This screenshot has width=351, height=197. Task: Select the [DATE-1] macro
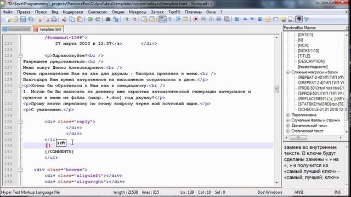point(305,34)
